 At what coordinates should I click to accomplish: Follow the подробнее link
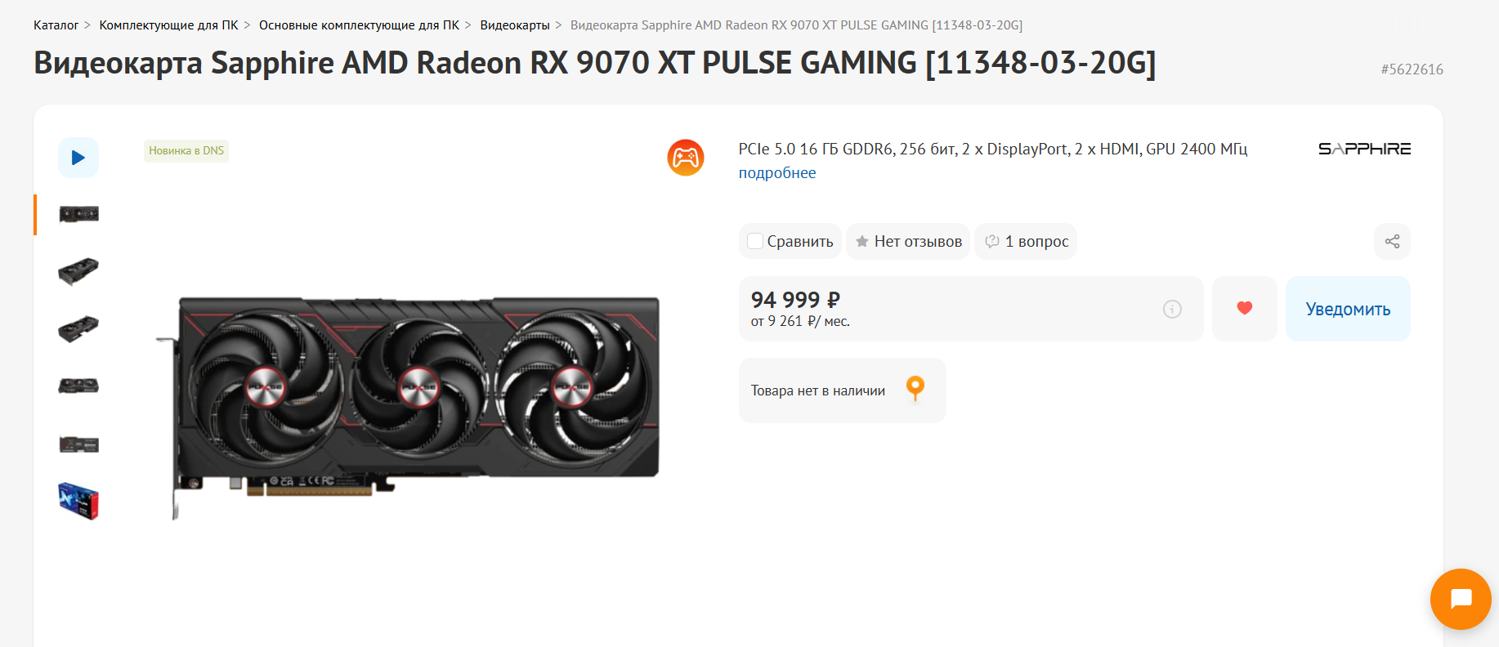point(776,173)
